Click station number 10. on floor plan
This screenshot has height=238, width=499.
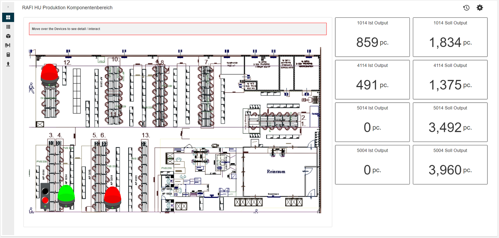(x=115, y=59)
